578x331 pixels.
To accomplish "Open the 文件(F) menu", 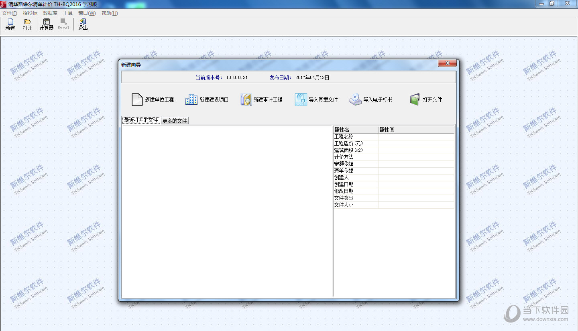I will coord(10,13).
